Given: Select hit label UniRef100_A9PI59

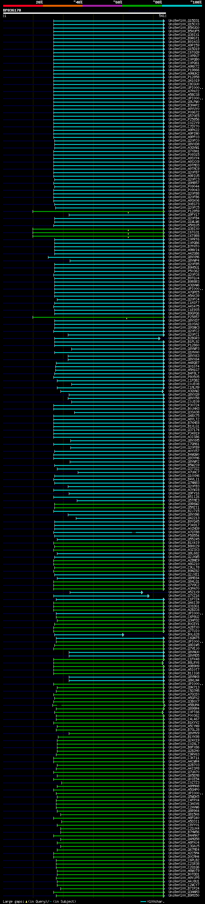Looking at the screenshot, I should [x=184, y=45].
